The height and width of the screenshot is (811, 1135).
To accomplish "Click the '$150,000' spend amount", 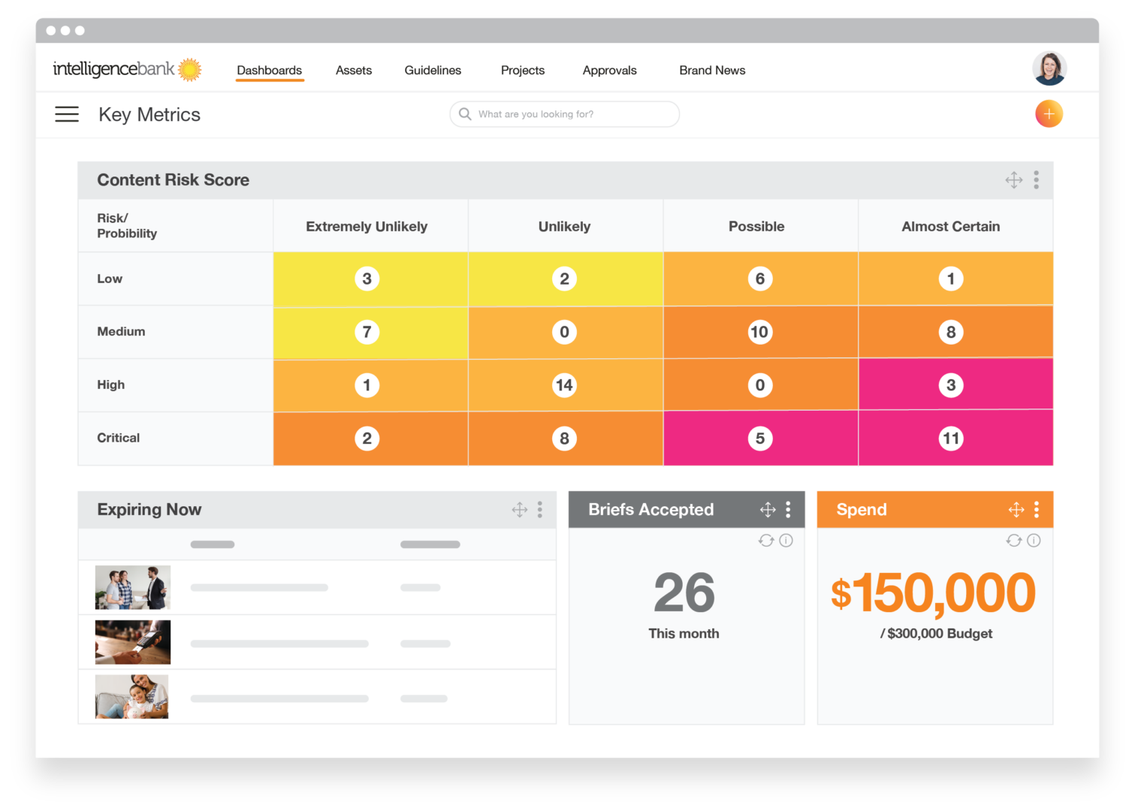I will coord(934,593).
